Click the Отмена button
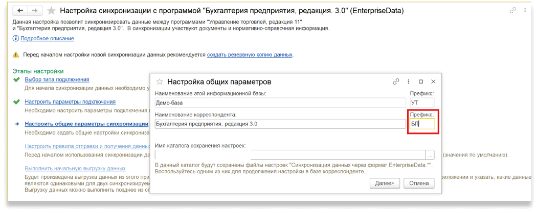537x213 pixels. pos(419,183)
